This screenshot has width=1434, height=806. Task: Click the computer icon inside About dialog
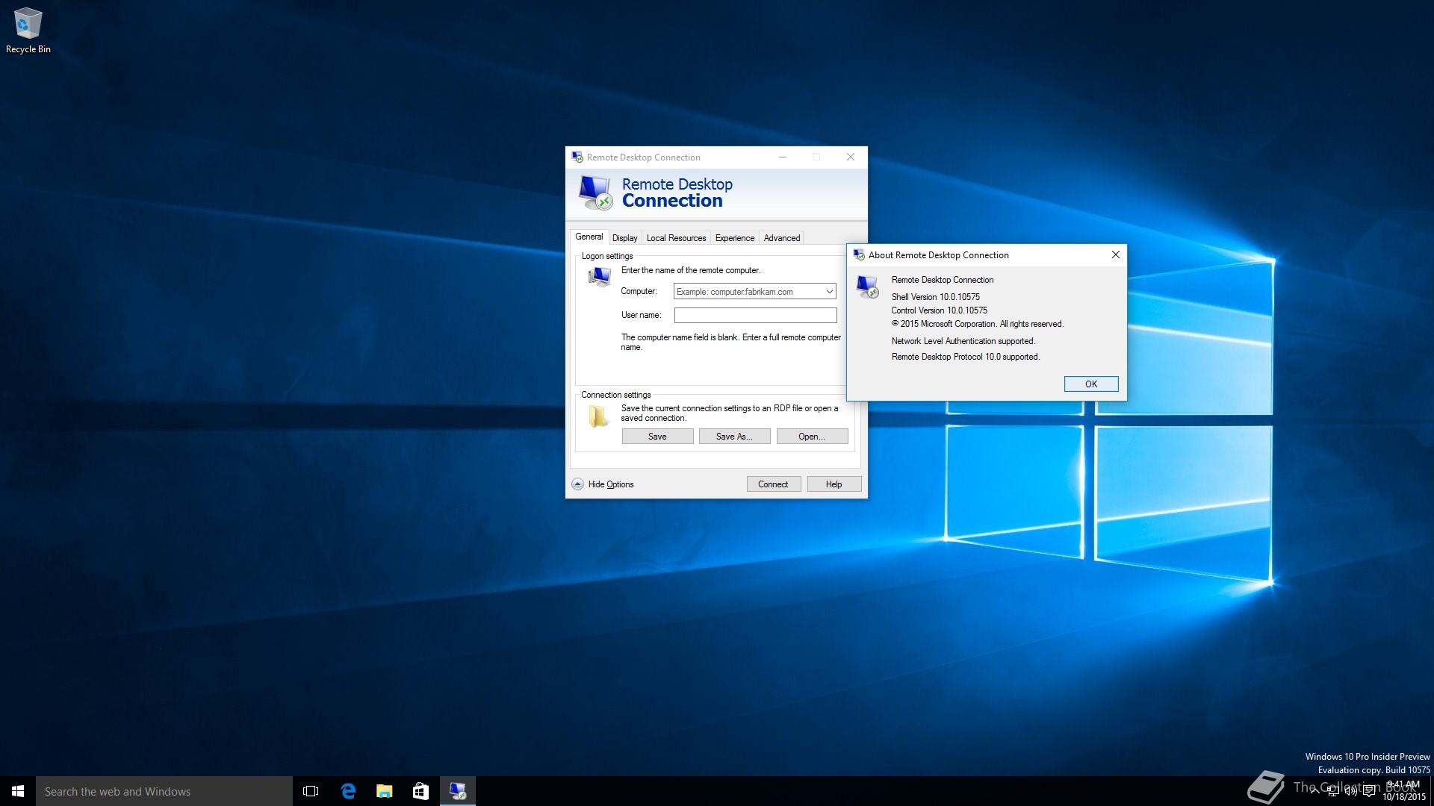pyautogui.click(x=868, y=287)
